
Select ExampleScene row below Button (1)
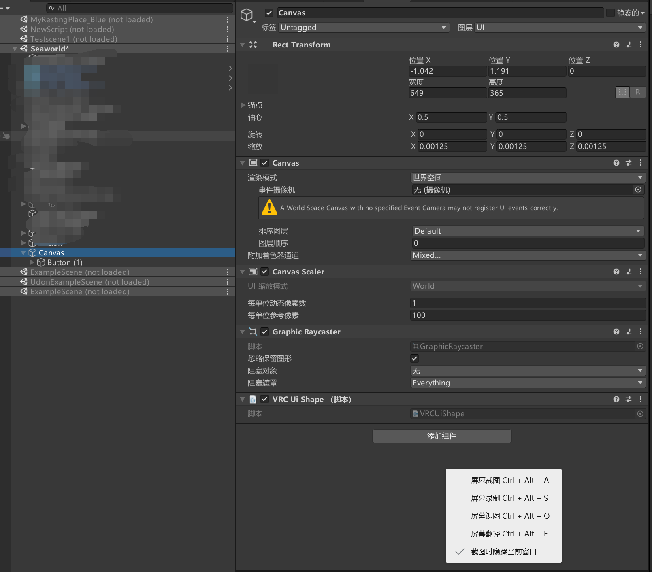coord(117,272)
